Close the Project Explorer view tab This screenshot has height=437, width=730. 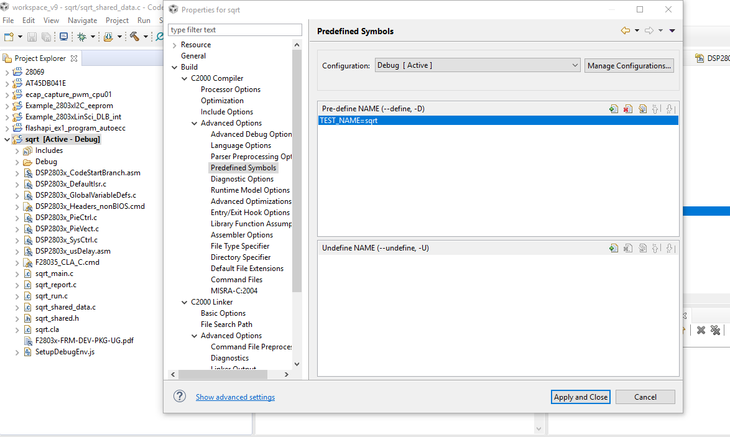click(x=73, y=58)
